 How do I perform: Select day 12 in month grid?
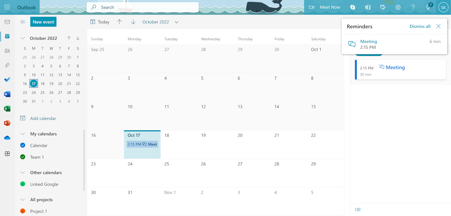(215, 116)
